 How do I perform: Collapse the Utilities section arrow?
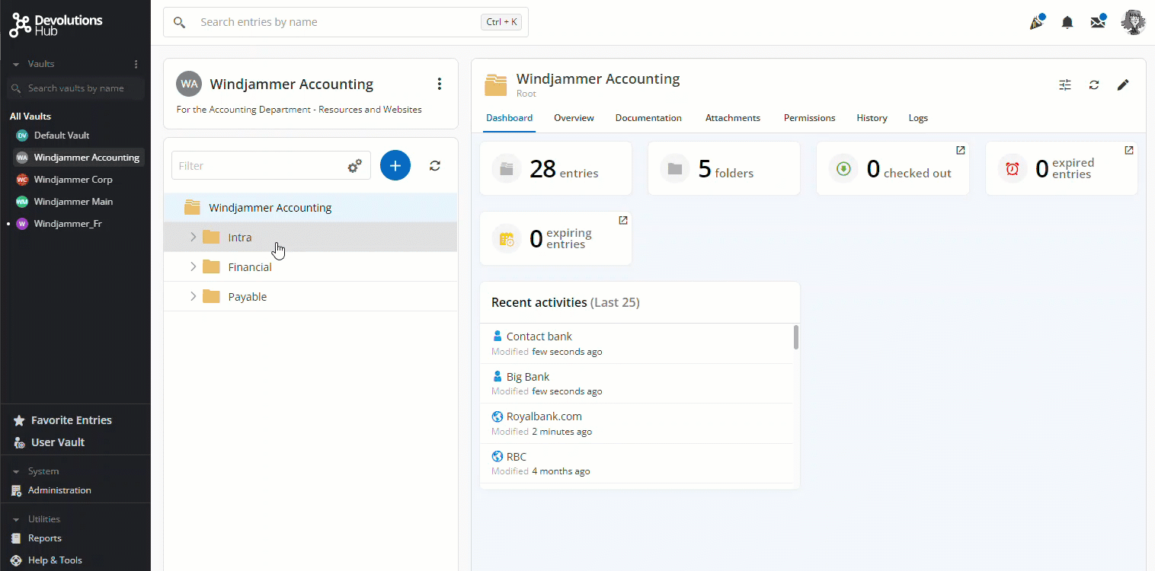(16, 519)
